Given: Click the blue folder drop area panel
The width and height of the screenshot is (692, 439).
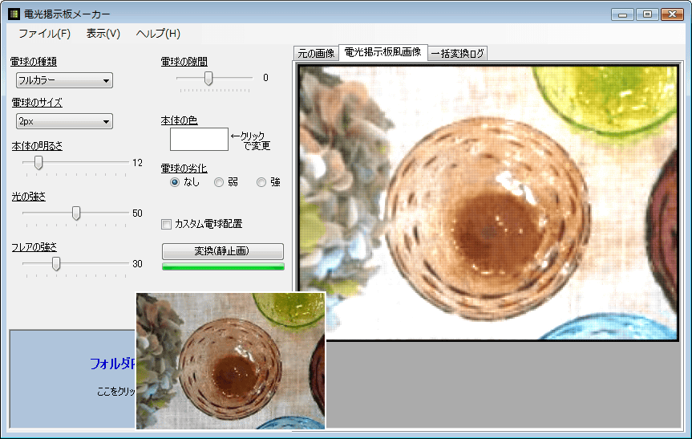Looking at the screenshot, I should pos(72,379).
